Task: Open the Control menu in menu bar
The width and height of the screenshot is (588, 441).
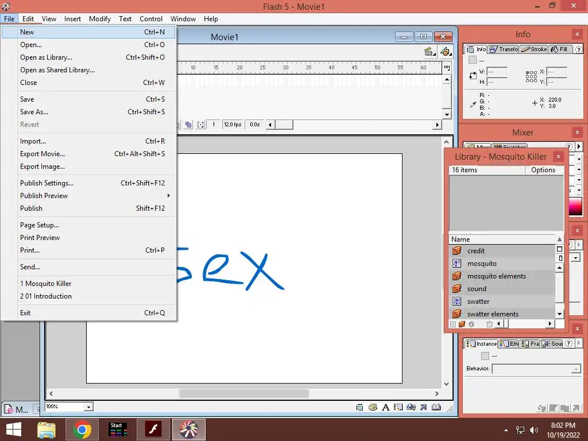Action: pyautogui.click(x=151, y=19)
